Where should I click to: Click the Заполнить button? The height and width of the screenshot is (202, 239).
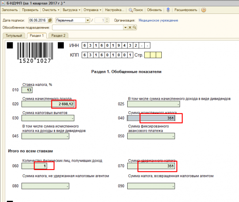(x=10, y=10)
